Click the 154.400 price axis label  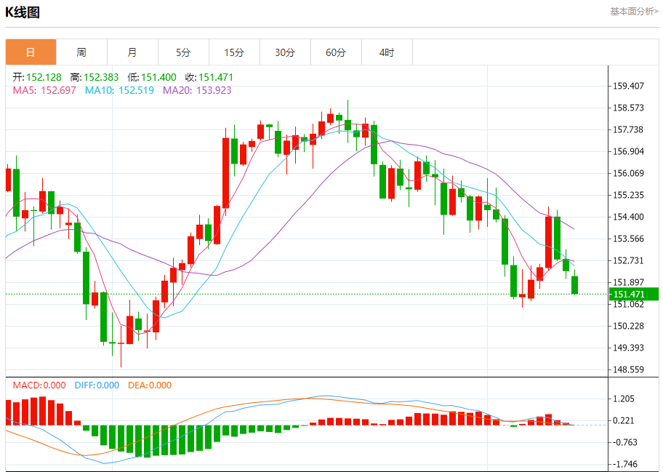[x=628, y=217]
